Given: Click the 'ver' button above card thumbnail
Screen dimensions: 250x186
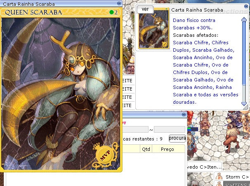Looking at the screenshot, I should point(145,9).
